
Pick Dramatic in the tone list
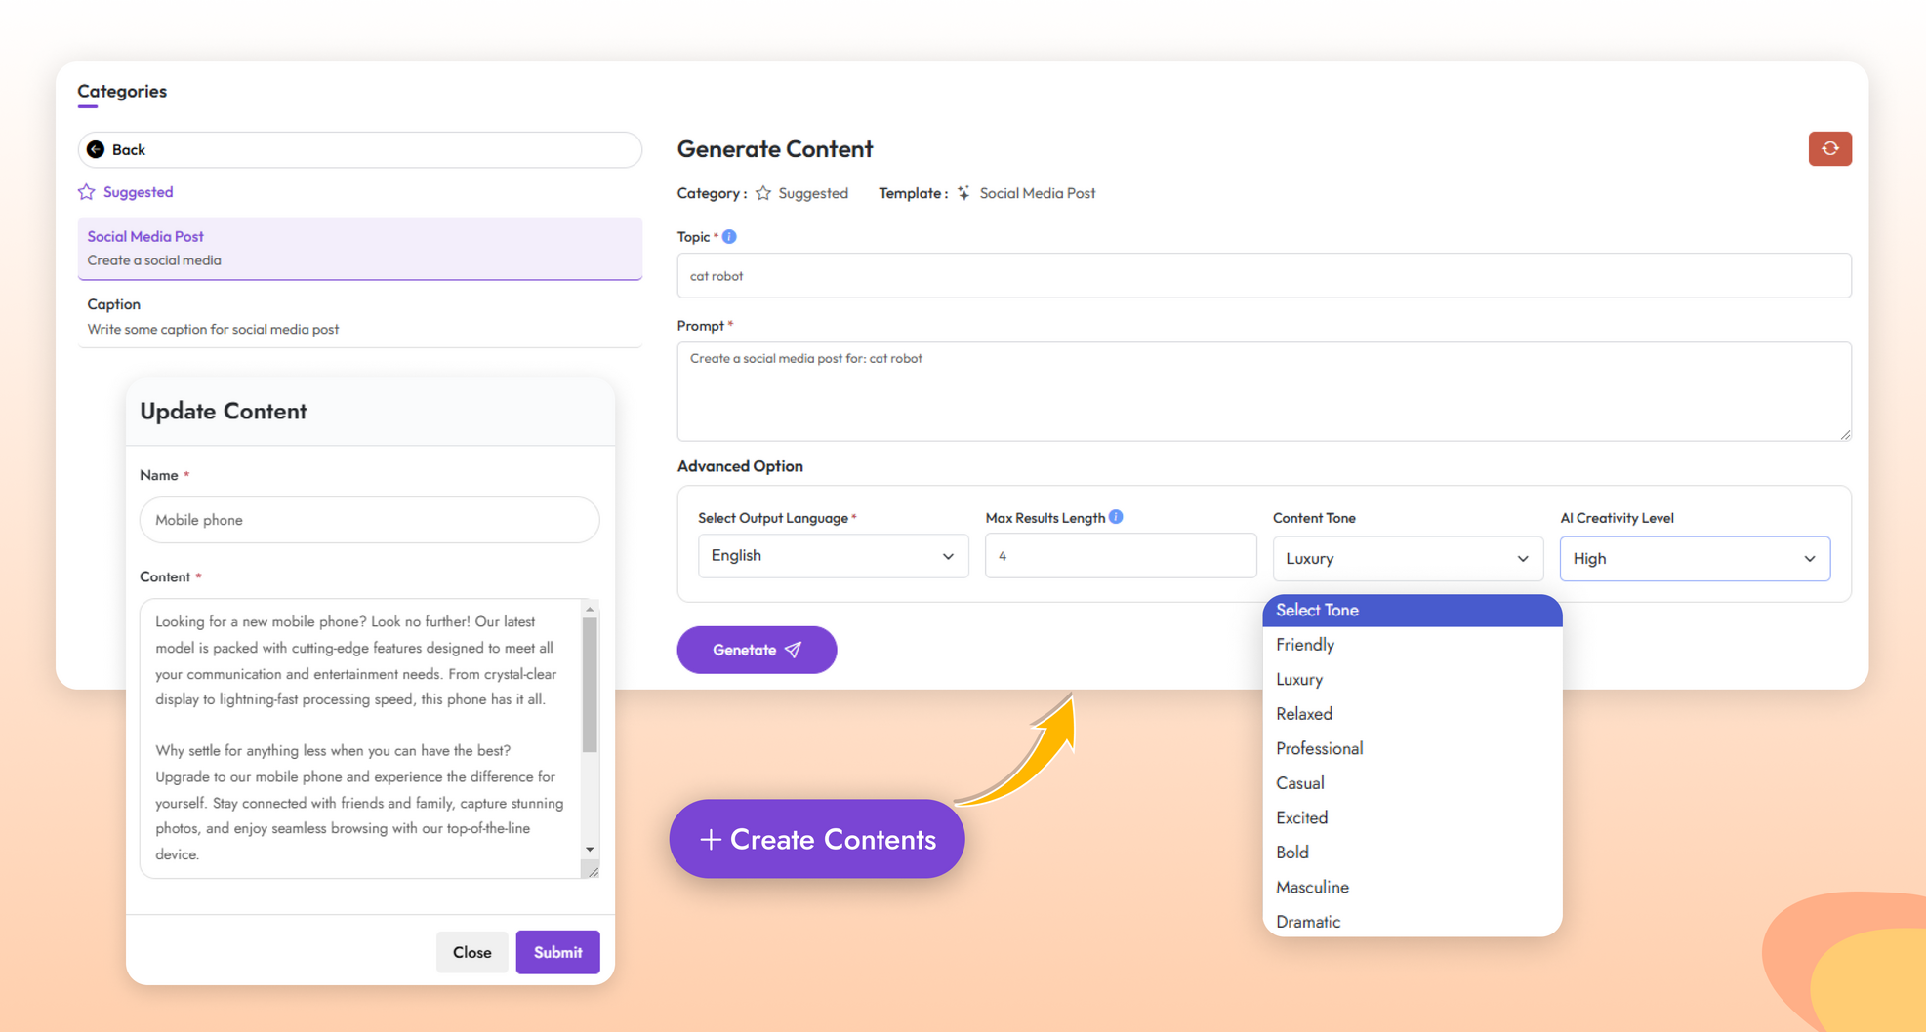click(x=1307, y=922)
